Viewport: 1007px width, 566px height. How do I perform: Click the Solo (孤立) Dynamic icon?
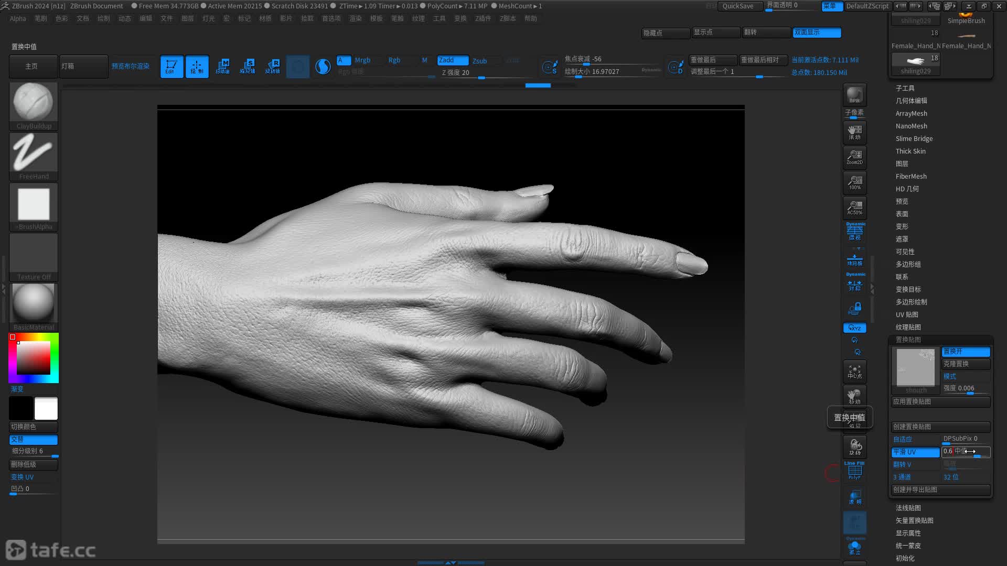[x=854, y=547]
